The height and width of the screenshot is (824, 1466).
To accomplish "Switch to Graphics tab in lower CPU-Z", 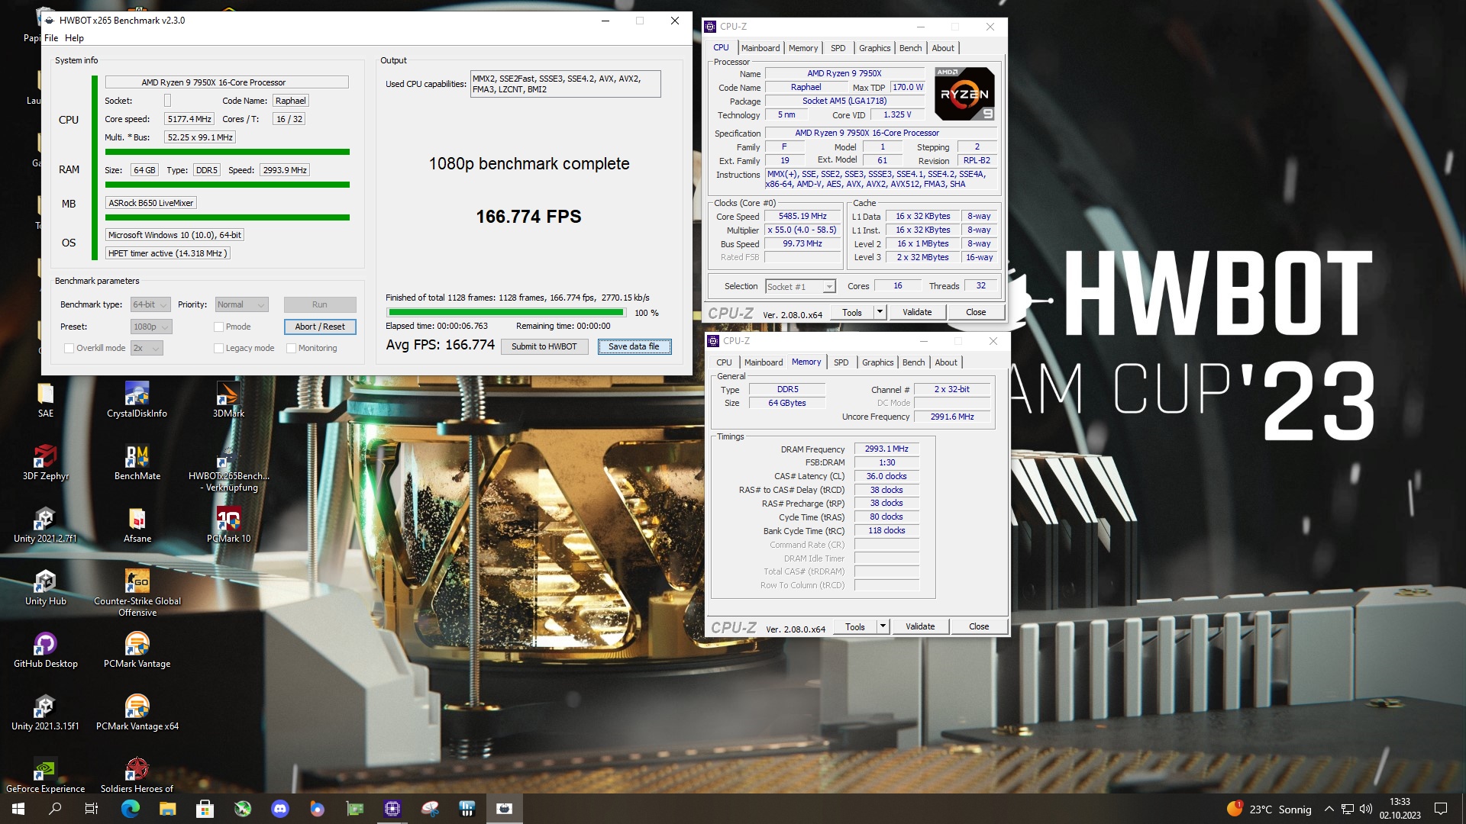I will (877, 362).
